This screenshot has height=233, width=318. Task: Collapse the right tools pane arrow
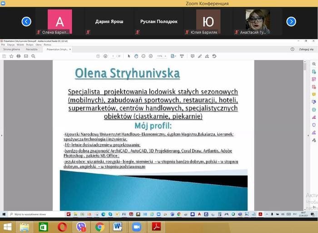[308, 135]
